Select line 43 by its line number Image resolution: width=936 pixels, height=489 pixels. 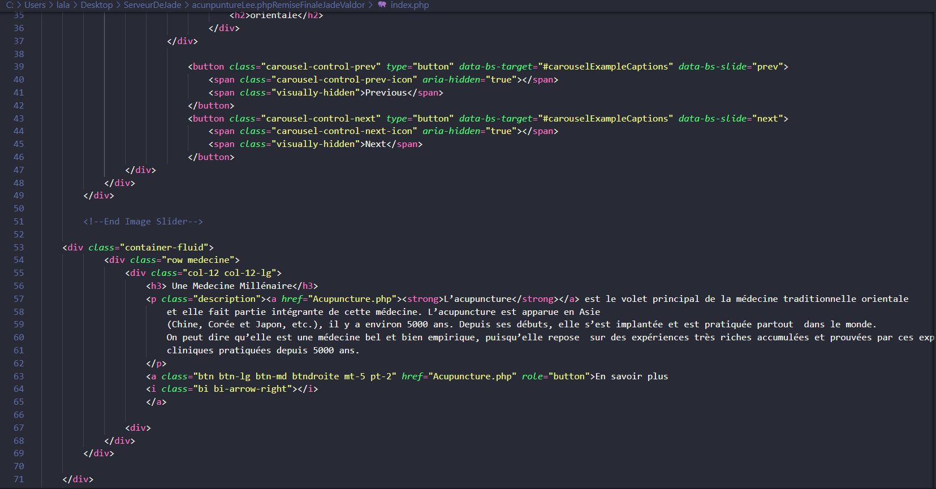pos(19,119)
